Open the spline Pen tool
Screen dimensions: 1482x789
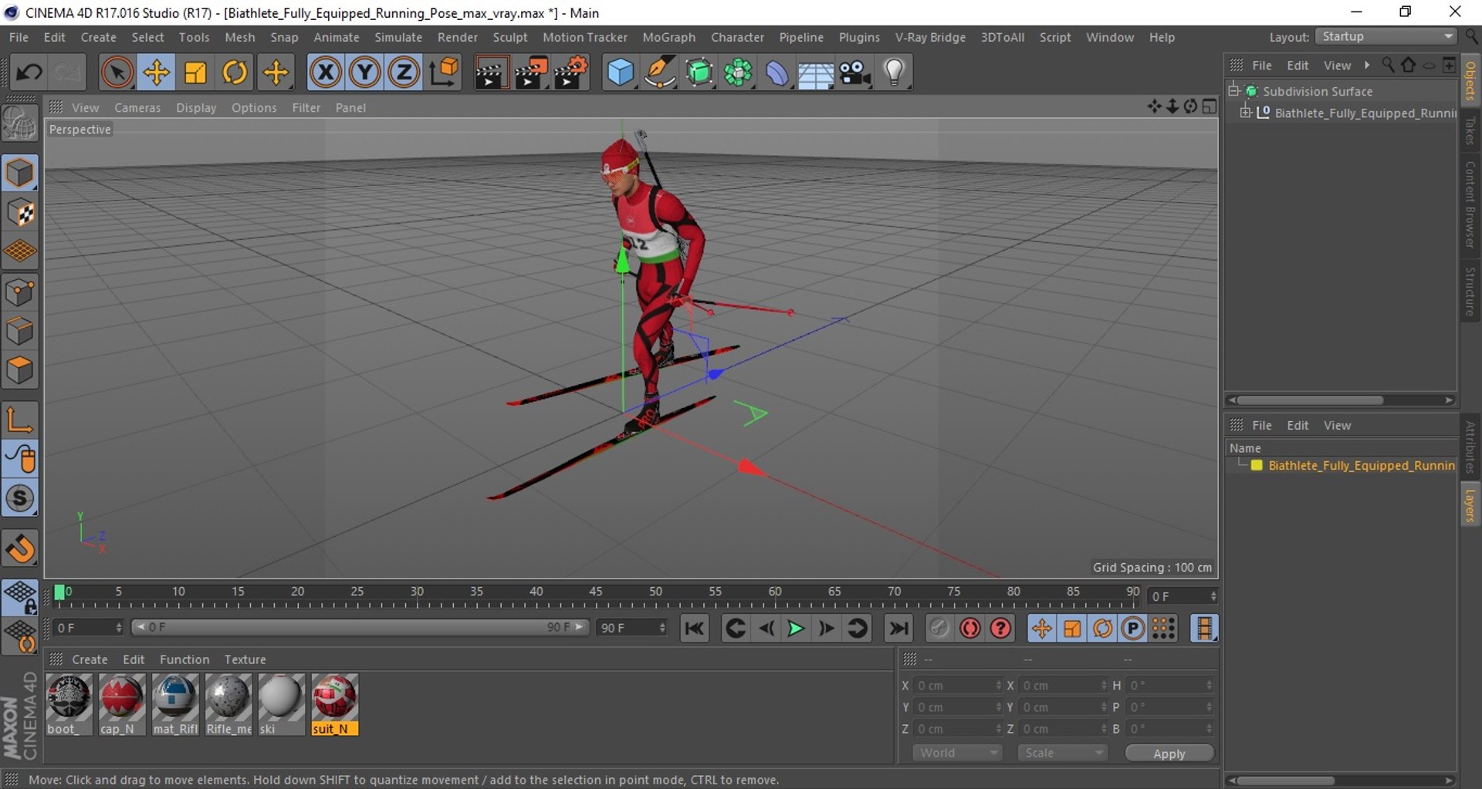point(659,72)
